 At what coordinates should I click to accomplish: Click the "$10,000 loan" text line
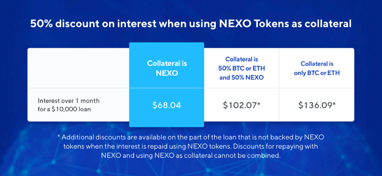click(x=64, y=109)
